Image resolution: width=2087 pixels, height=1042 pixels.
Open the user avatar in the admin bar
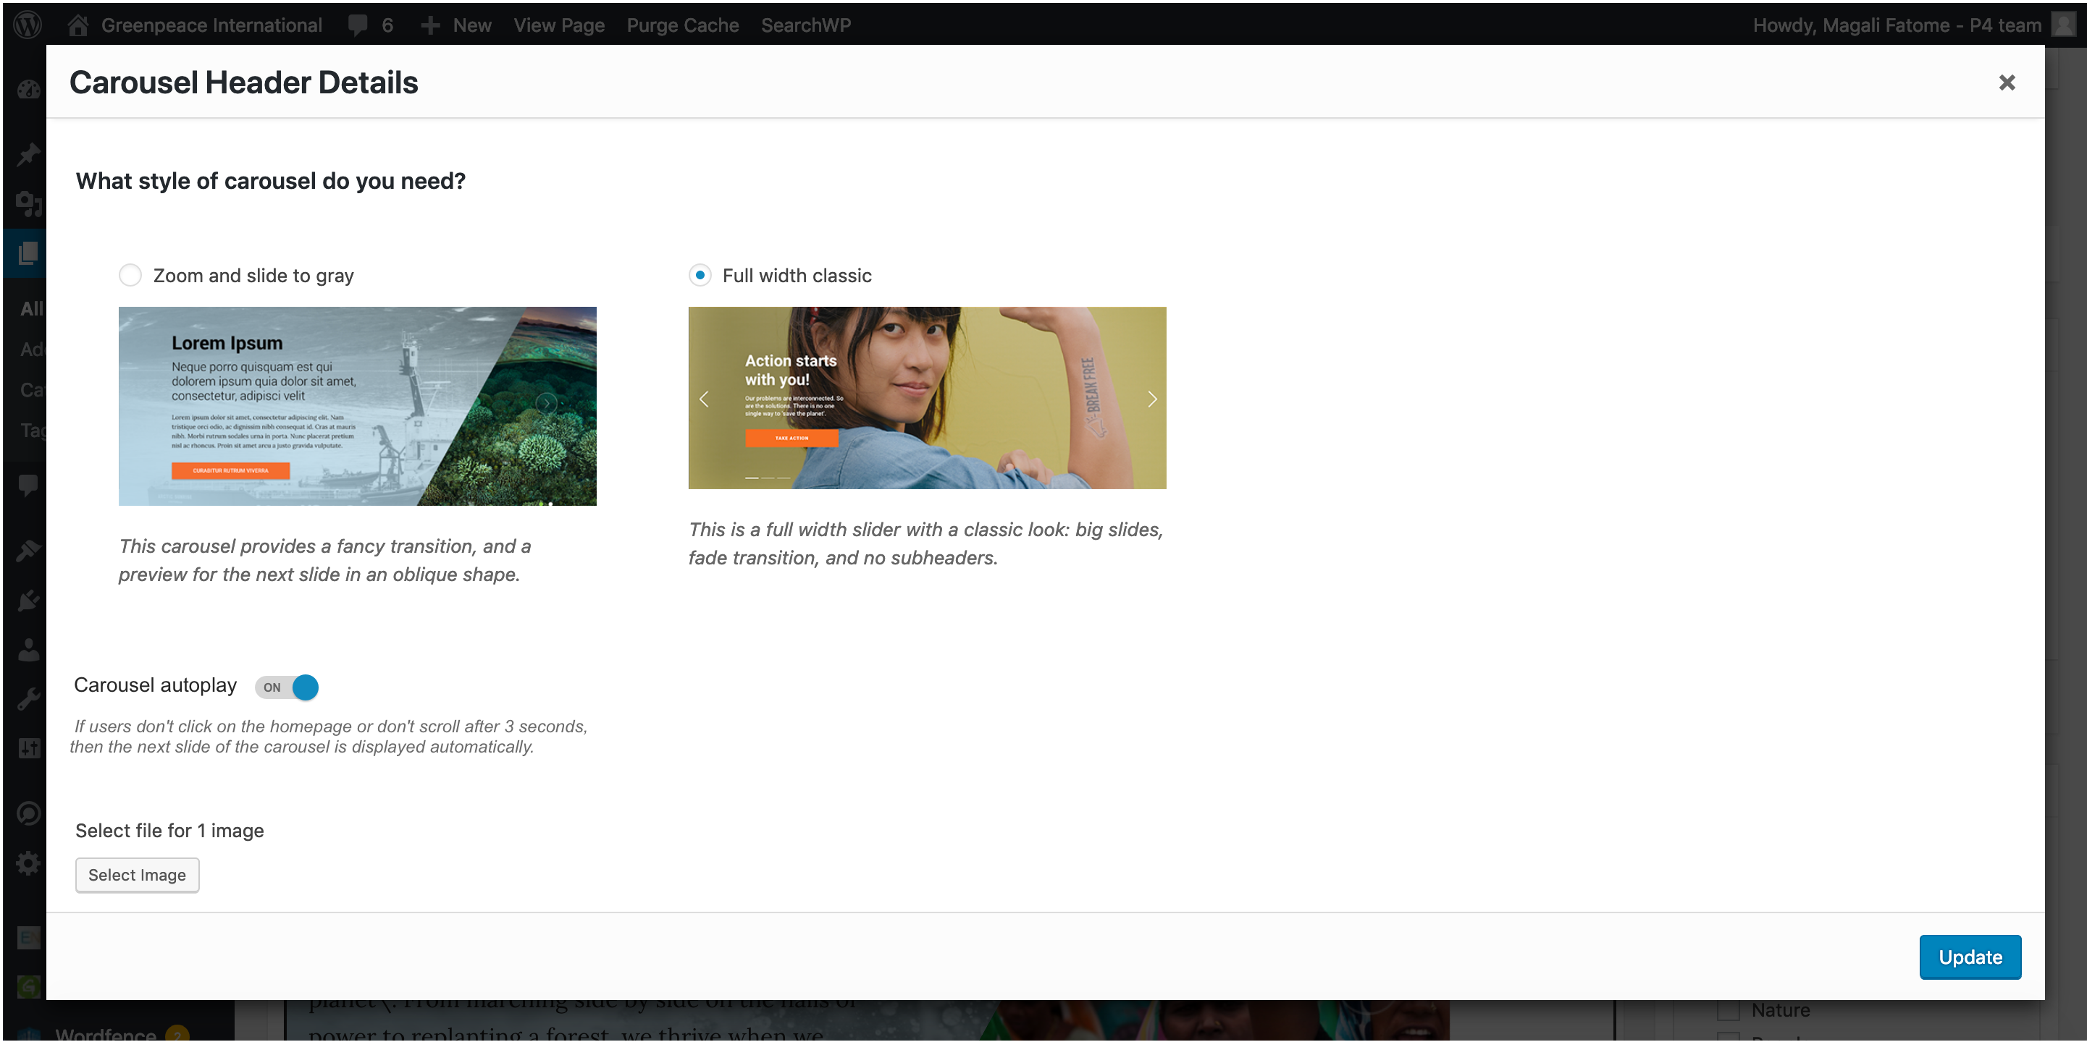pos(2062,25)
